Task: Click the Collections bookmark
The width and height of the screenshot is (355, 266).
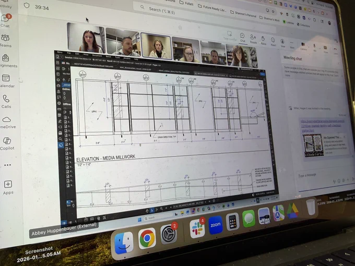Action: coord(303,25)
